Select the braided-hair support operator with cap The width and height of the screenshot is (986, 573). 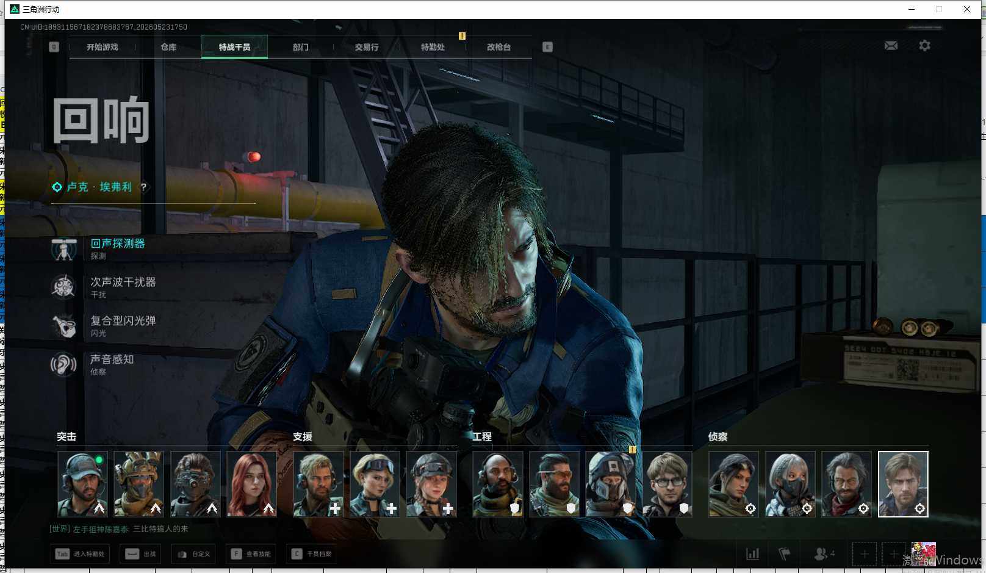[x=431, y=484]
